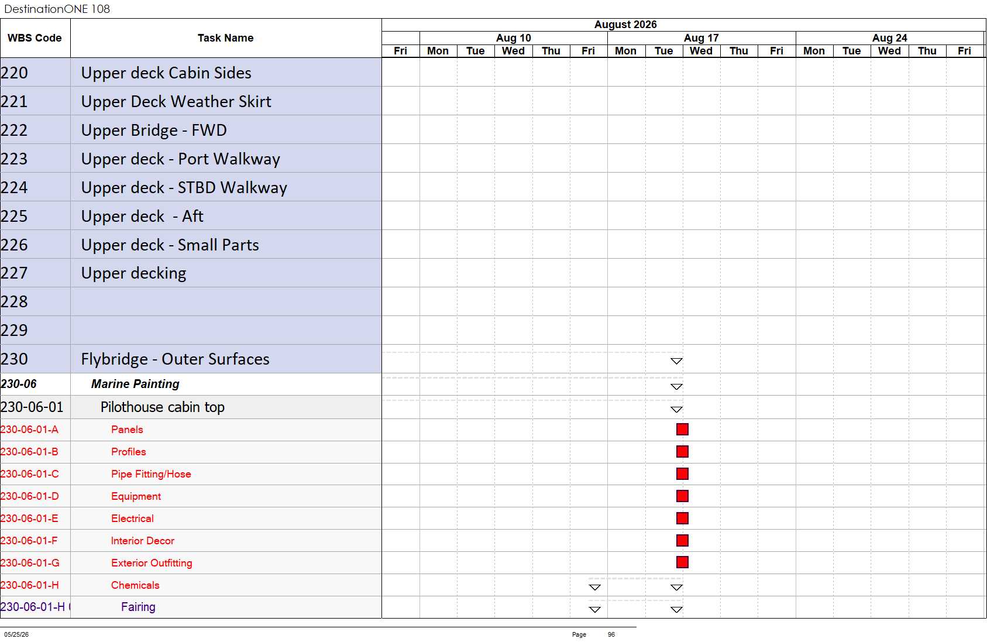The image size is (987, 642).
Task: Click the DestinationONE 108 title text
Action: (x=57, y=9)
